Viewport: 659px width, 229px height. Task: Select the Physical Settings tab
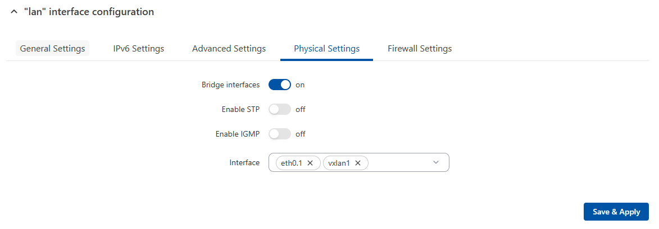326,49
